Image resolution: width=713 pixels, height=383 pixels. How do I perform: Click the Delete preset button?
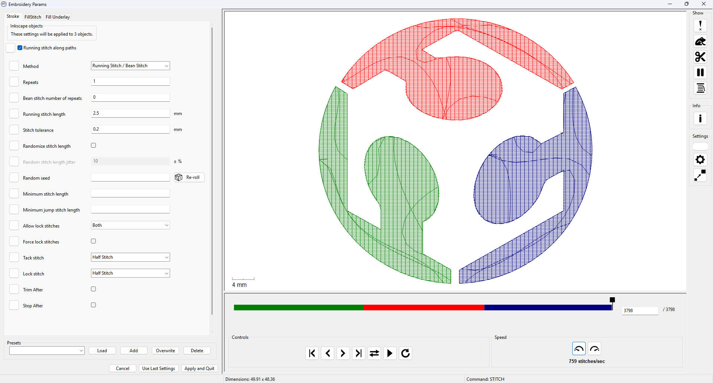point(197,351)
